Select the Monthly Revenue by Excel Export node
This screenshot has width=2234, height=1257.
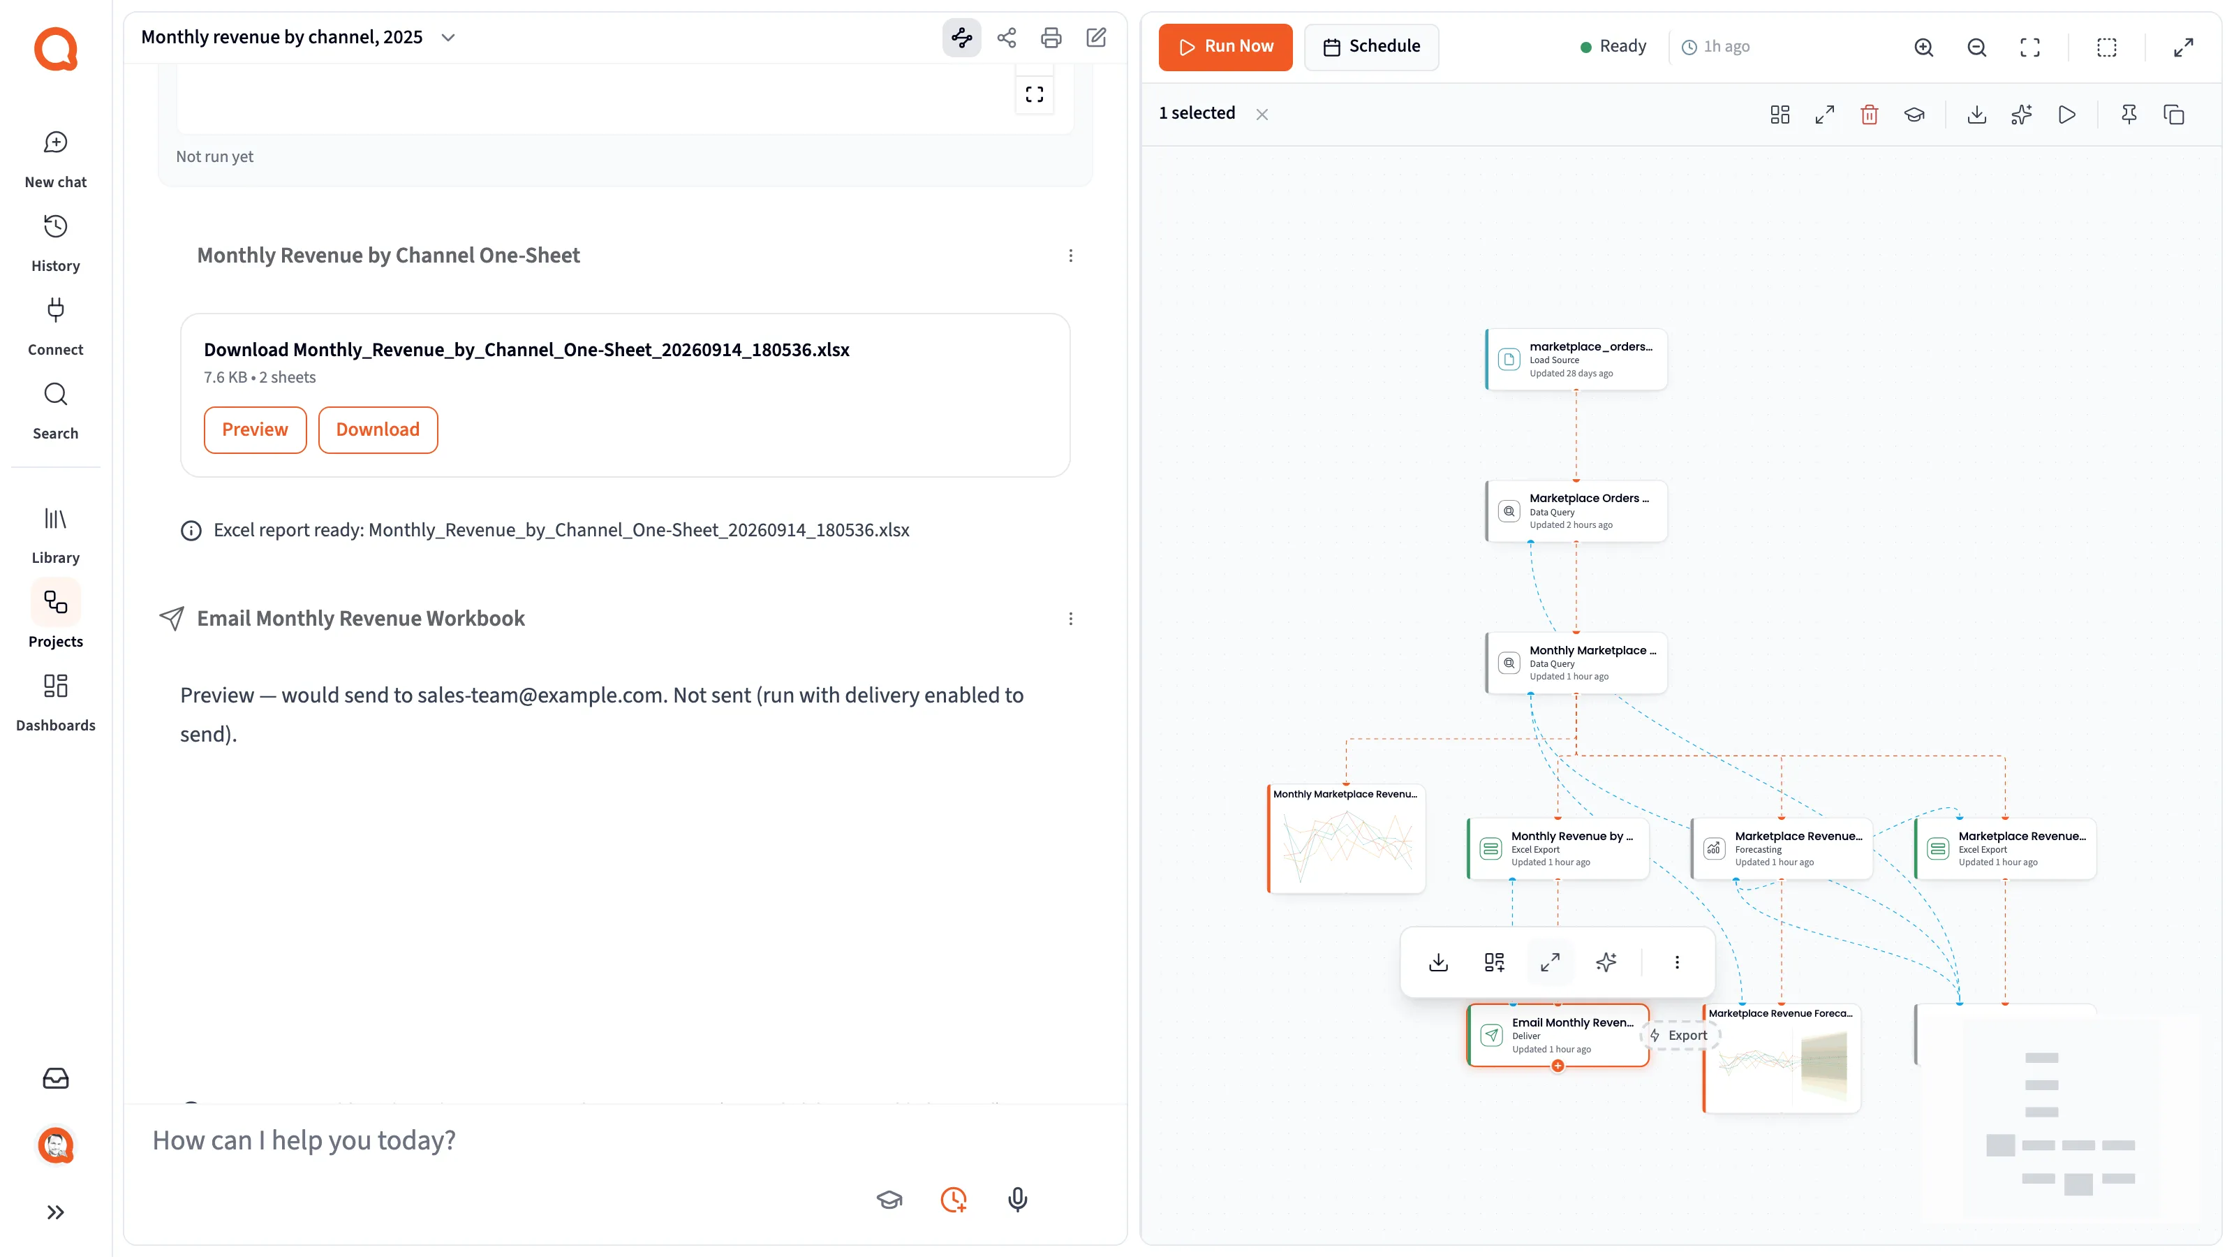tap(1558, 848)
